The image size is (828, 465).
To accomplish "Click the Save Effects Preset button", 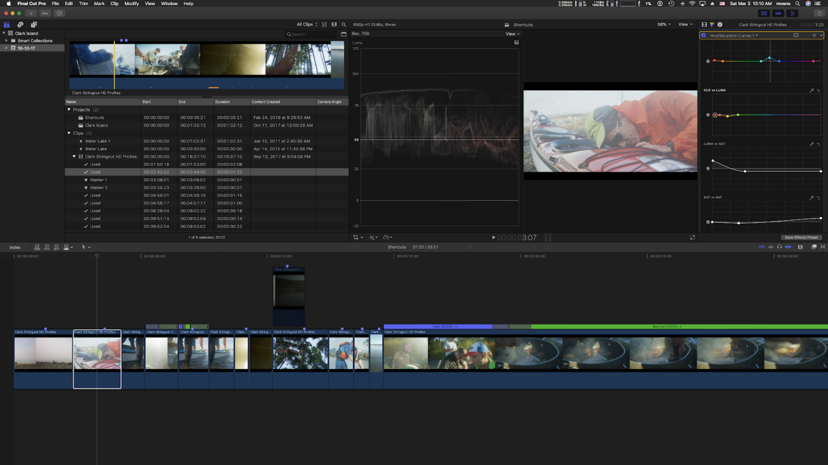I will pos(801,237).
